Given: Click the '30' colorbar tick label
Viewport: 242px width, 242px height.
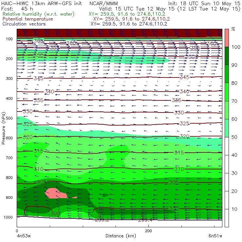Looking at the screenshot, I should (234, 173).
